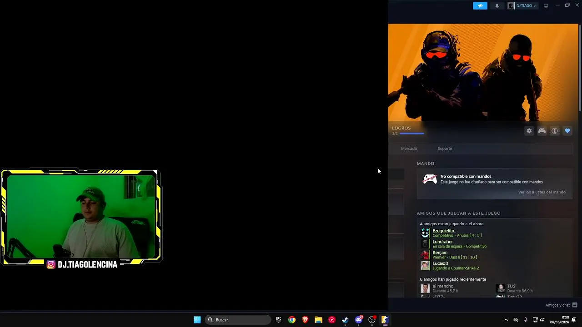Viewport: 582px width, 327px height.
Task: Open Google Chrome from taskbar
Action: [292, 320]
